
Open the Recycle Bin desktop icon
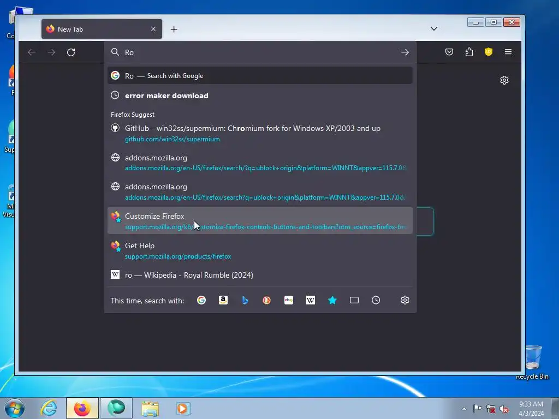(533, 362)
